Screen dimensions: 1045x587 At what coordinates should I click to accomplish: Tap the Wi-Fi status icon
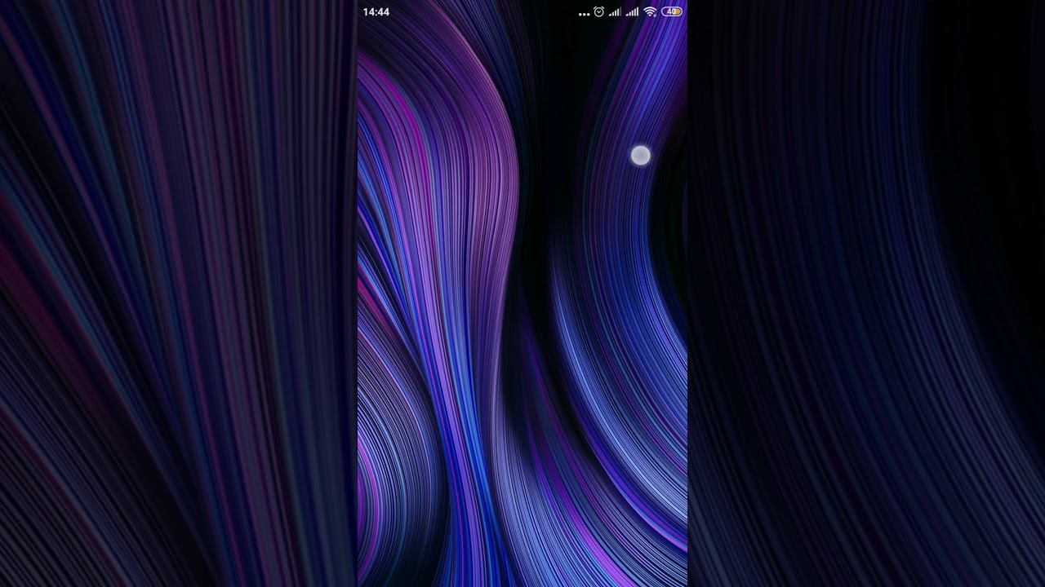650,12
